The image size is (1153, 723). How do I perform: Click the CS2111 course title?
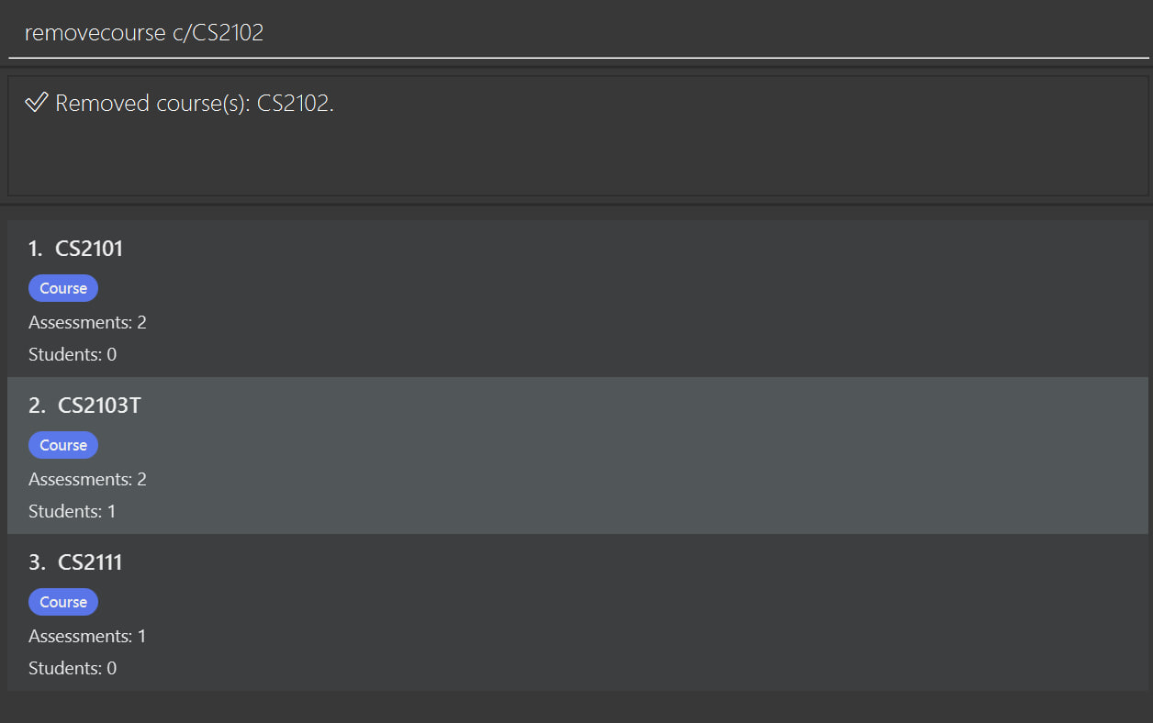(89, 562)
